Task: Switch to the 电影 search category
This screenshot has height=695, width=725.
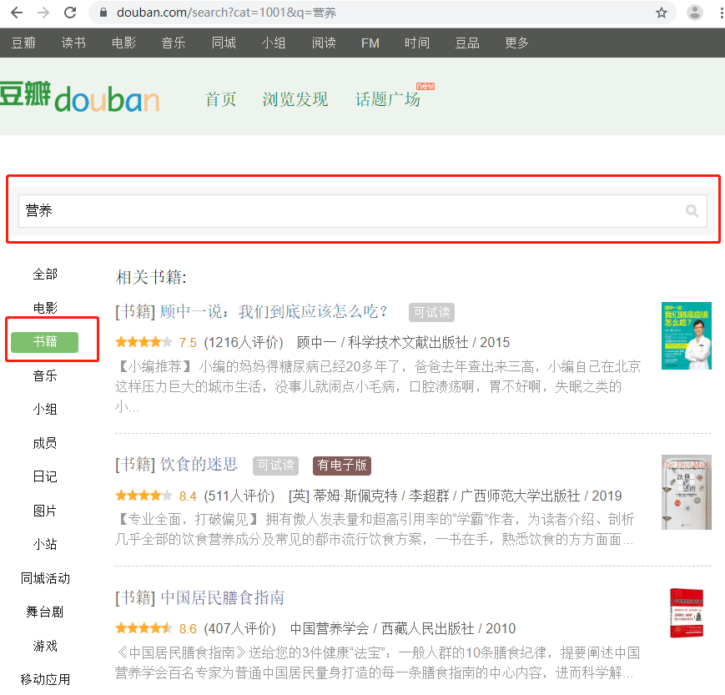Action: 45,308
